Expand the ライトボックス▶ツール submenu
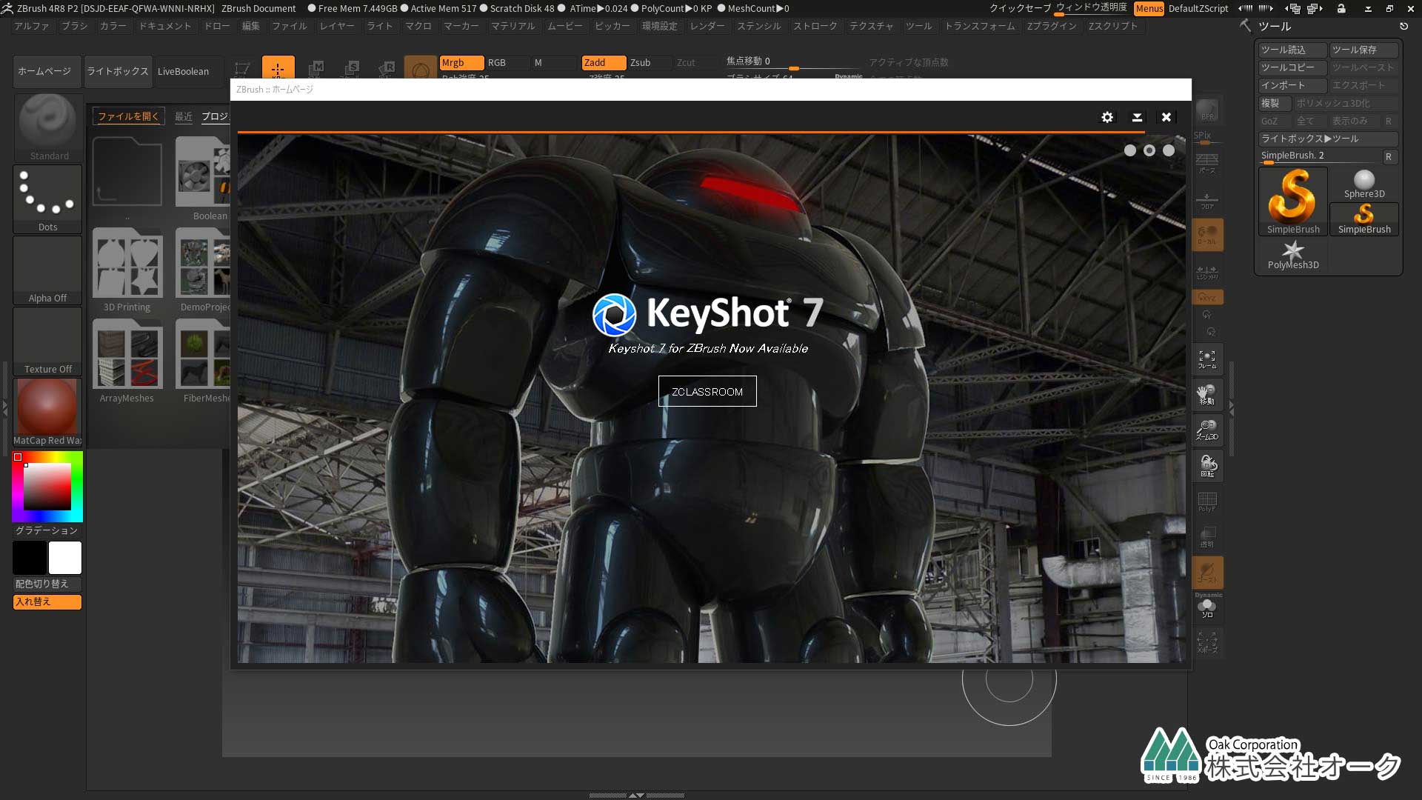The height and width of the screenshot is (800, 1422). click(x=1328, y=139)
